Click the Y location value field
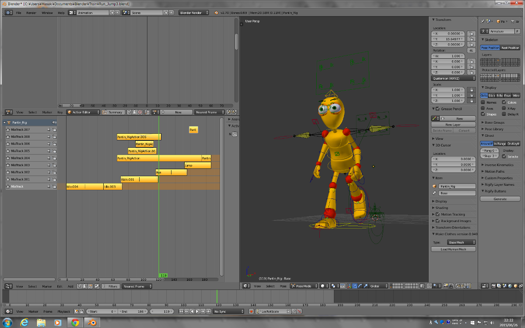This screenshot has height=328, width=525. [449, 39]
